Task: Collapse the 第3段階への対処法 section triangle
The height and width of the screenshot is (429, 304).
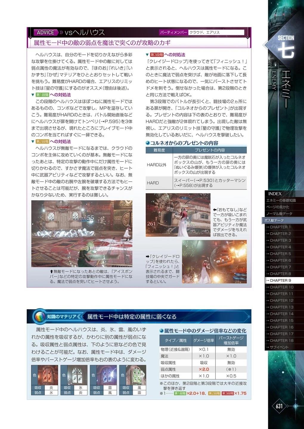Action: [147, 55]
